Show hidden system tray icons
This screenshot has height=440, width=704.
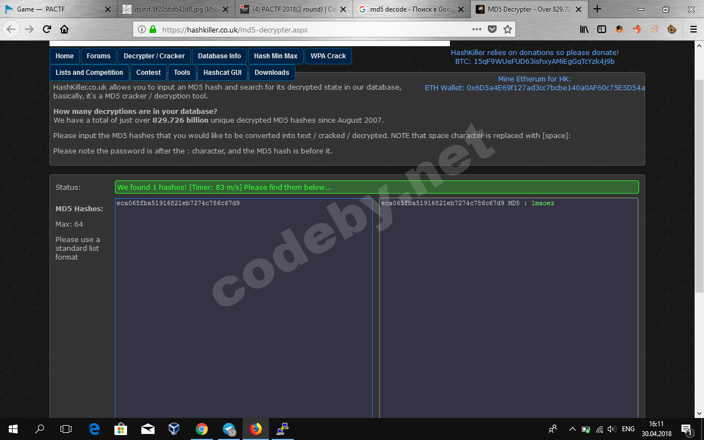click(572, 429)
